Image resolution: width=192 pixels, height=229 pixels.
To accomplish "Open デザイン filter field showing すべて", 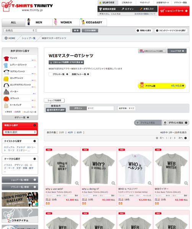I will pos(100,108).
